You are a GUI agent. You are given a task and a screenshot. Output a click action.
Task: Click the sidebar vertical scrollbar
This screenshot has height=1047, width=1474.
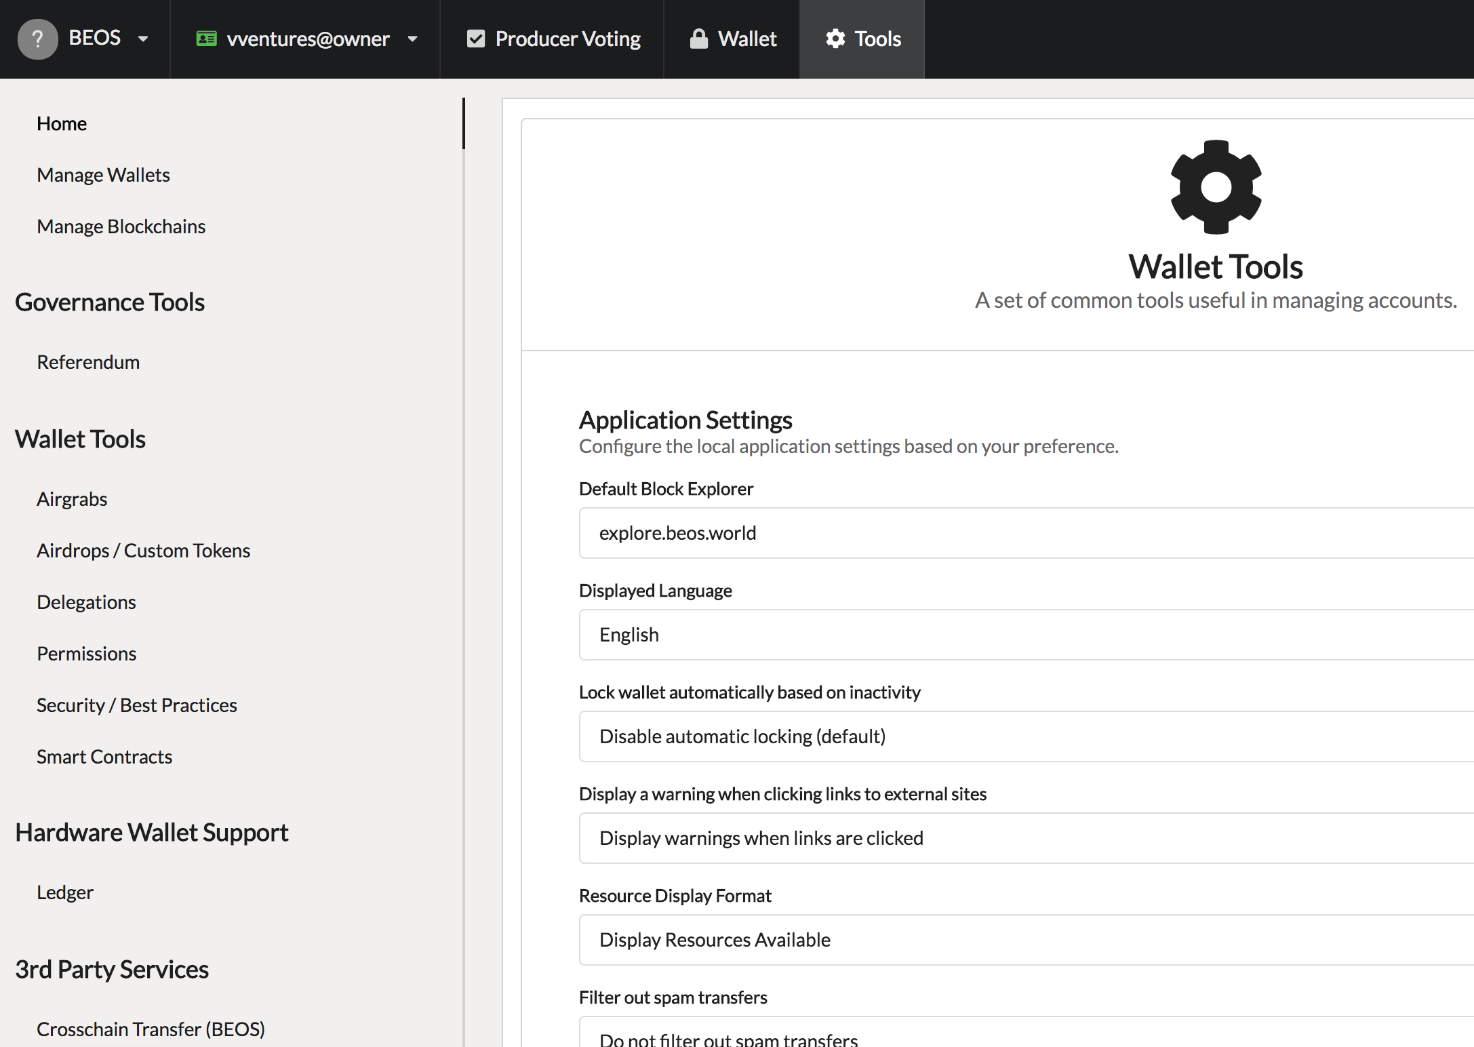pos(464,124)
